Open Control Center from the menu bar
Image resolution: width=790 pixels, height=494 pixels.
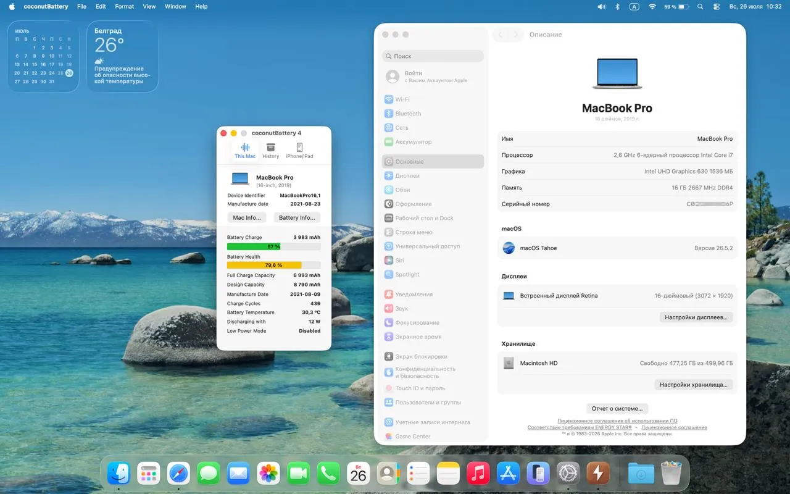point(717,6)
